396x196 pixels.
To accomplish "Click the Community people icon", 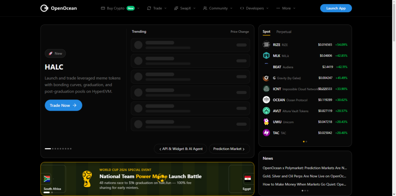I will point(205,8).
